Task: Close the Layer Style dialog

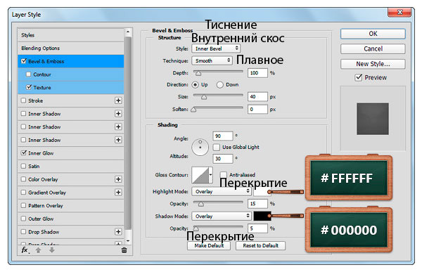Action: (399, 12)
